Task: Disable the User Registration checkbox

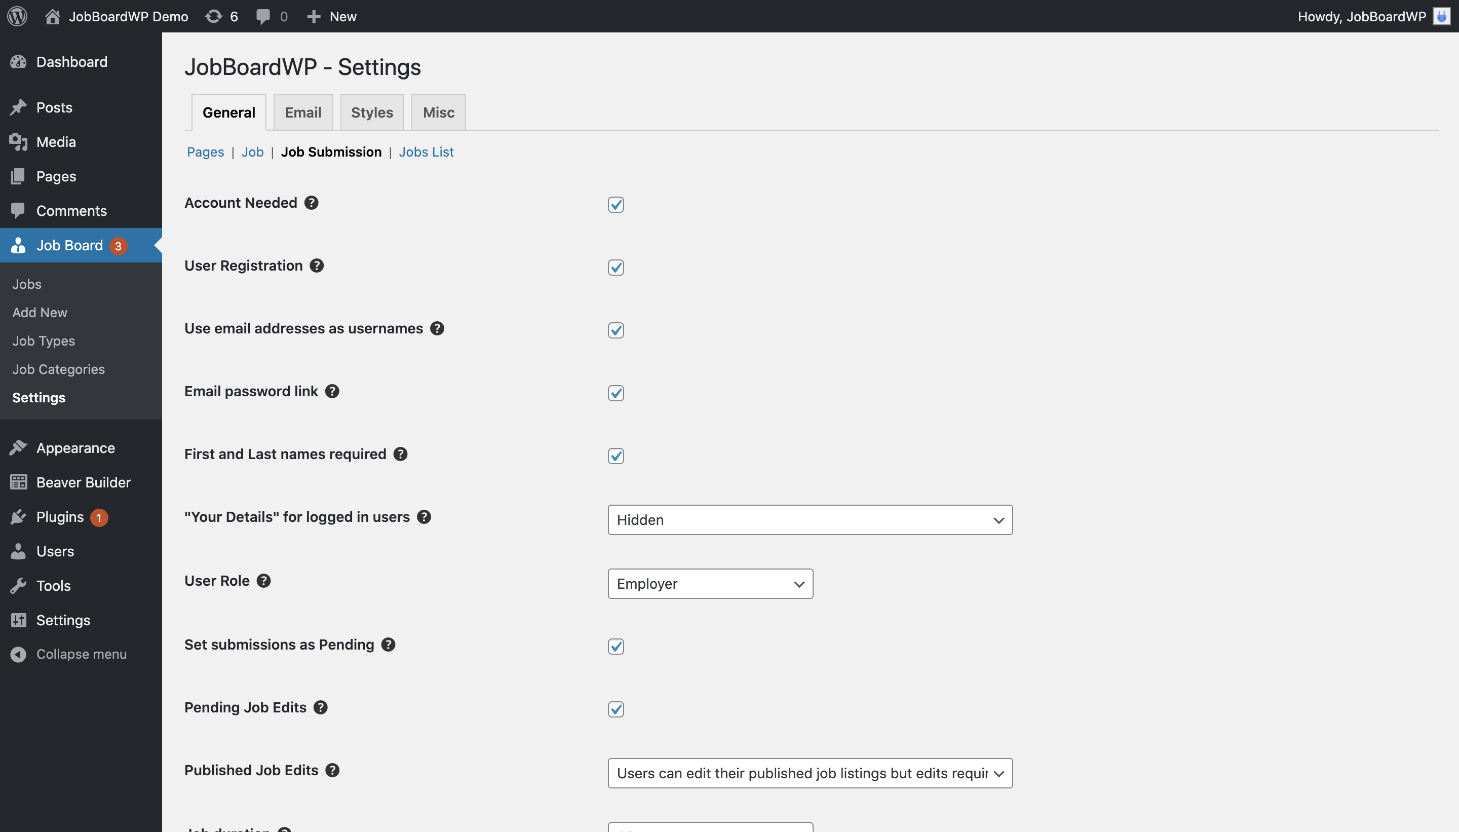Action: click(616, 268)
